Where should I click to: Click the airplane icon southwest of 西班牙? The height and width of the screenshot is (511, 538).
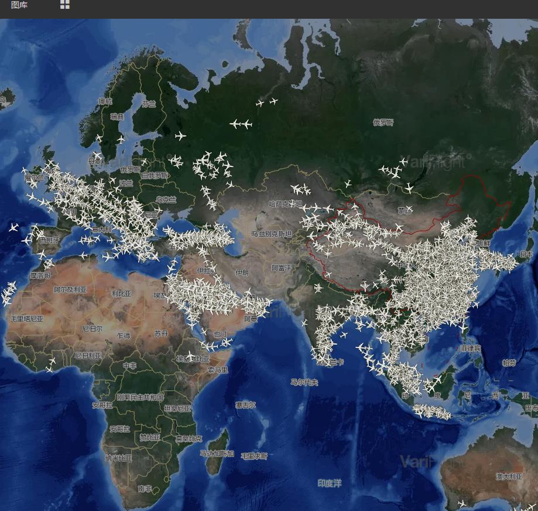pyautogui.click(x=13, y=227)
